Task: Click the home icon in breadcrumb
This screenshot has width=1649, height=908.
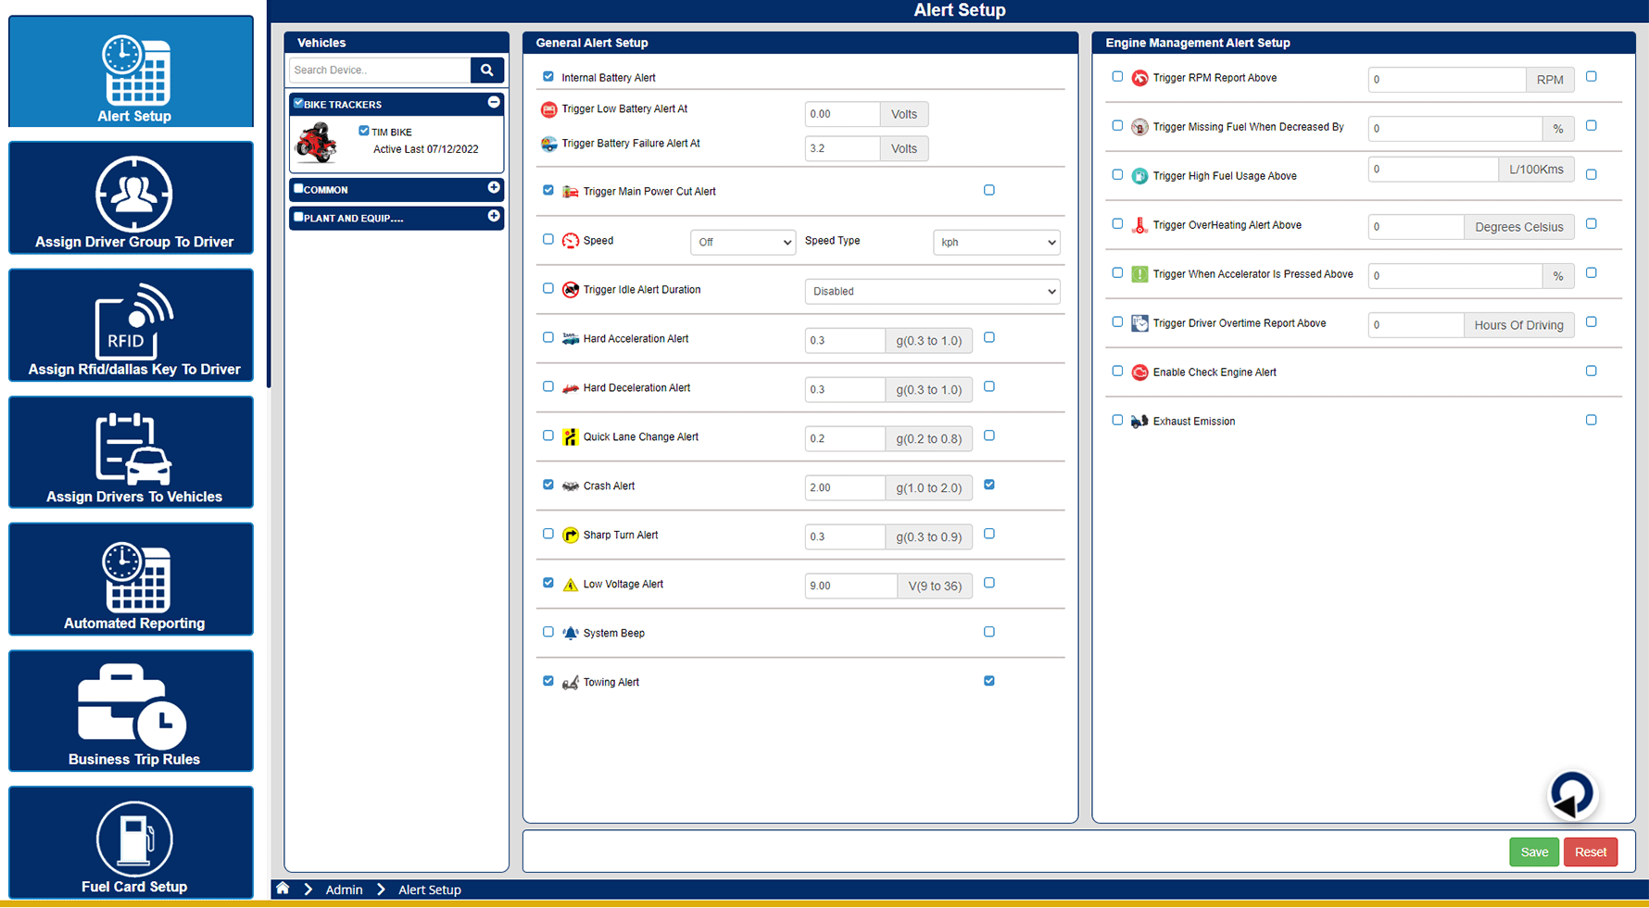Action: (283, 889)
